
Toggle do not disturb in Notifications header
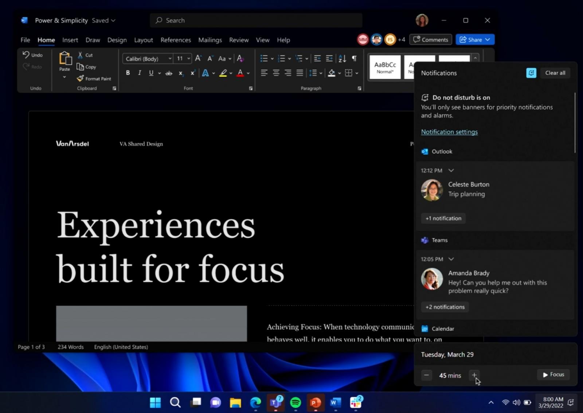coord(531,73)
